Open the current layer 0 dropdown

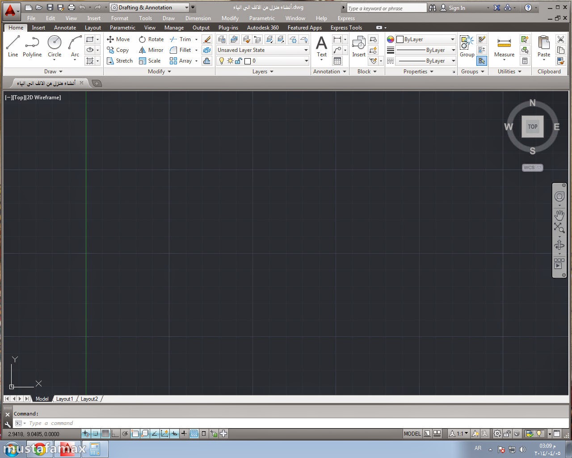pyautogui.click(x=263, y=61)
